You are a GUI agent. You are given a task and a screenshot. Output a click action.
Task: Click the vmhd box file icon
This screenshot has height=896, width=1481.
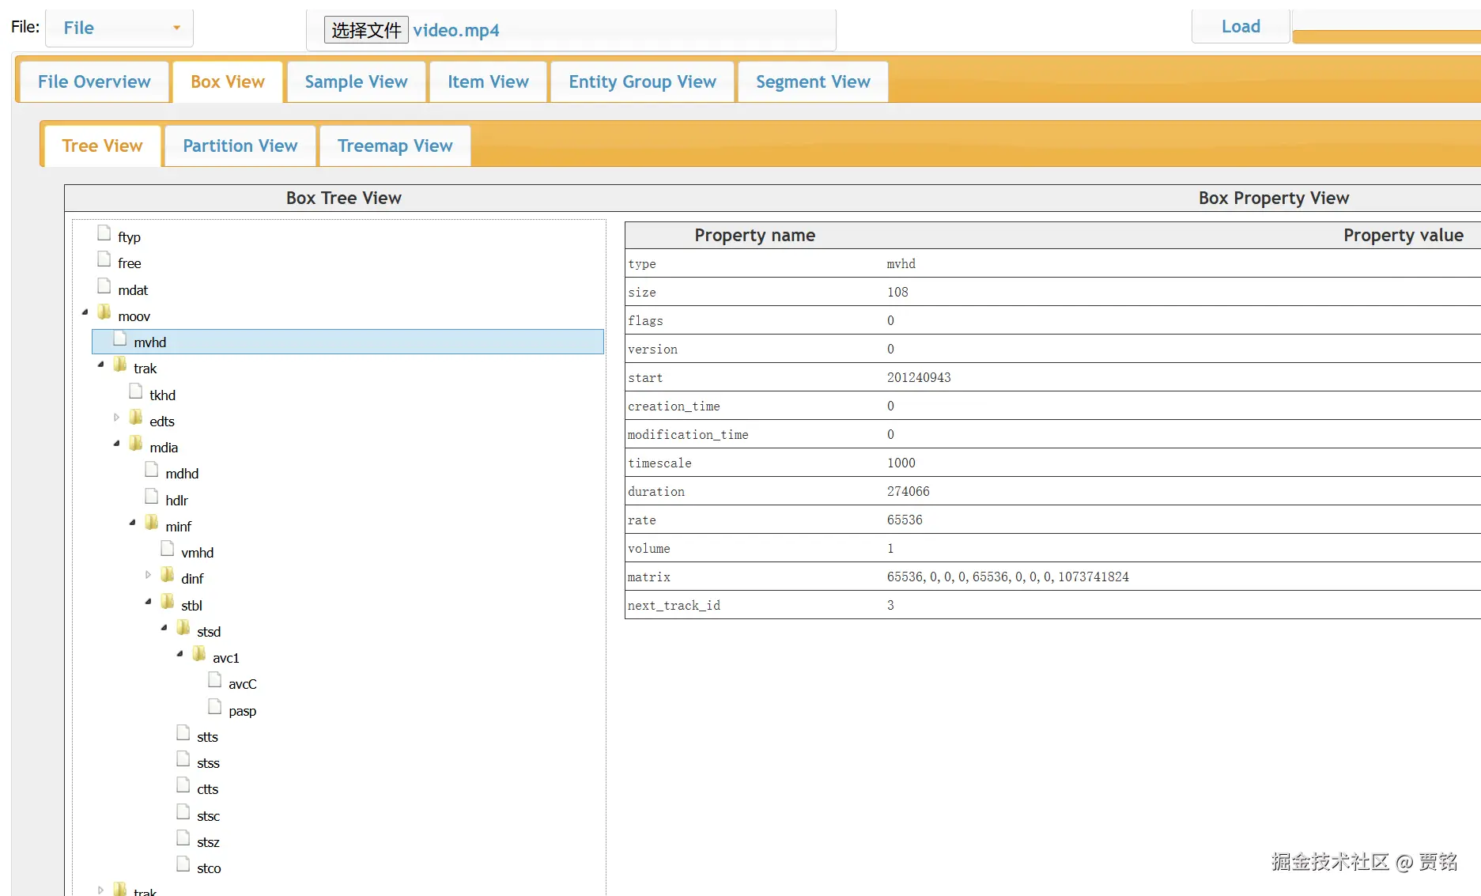click(x=167, y=549)
